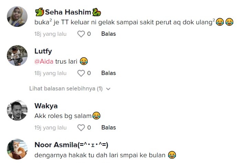Click Wakya's black-and-white profile photo
The image size is (246, 163).
click(x=17, y=110)
